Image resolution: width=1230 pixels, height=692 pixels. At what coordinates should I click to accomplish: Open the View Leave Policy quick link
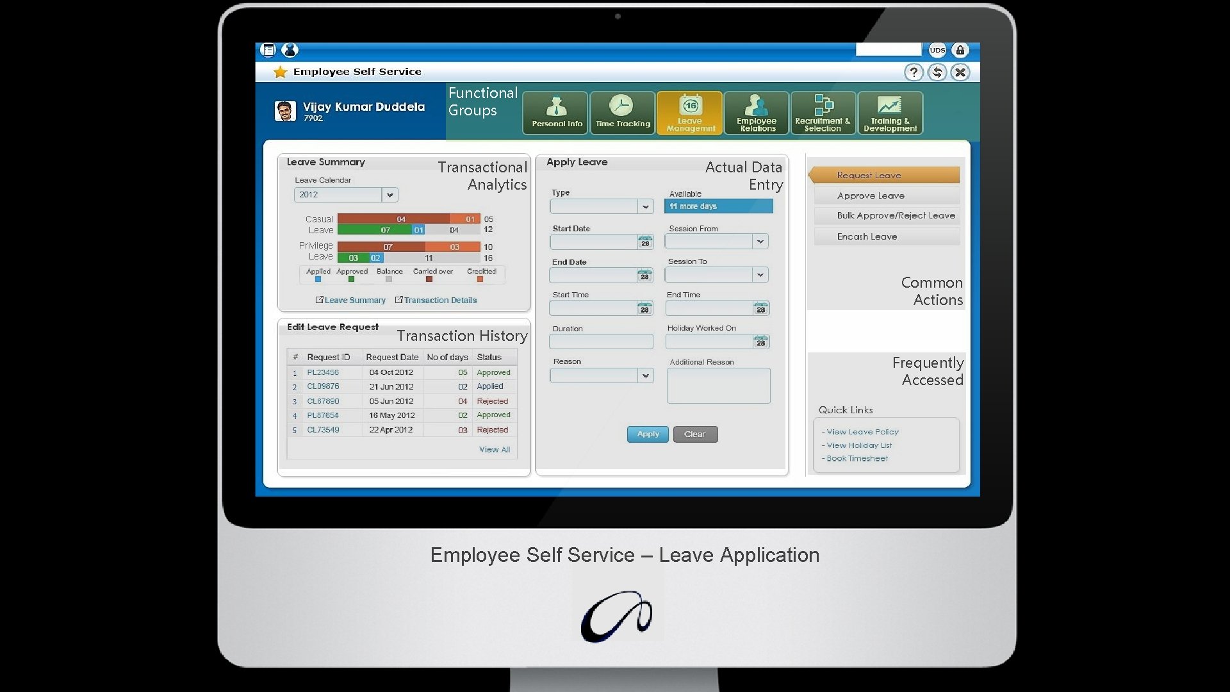(x=862, y=432)
